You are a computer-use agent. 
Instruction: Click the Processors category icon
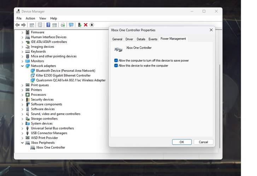coord(28,95)
